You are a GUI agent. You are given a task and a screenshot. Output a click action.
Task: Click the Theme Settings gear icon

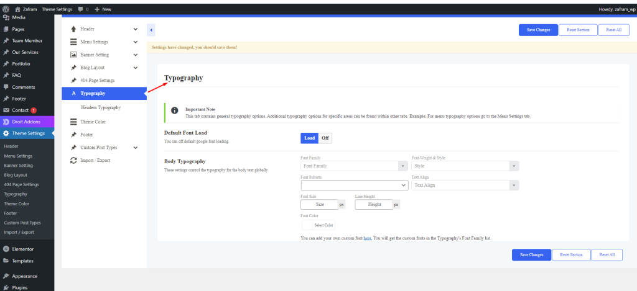pos(6,133)
